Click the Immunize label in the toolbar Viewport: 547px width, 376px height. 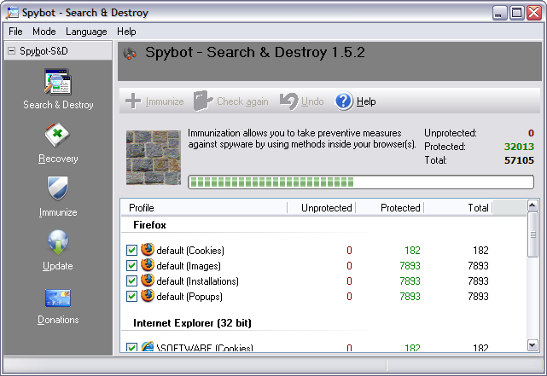pyautogui.click(x=165, y=101)
